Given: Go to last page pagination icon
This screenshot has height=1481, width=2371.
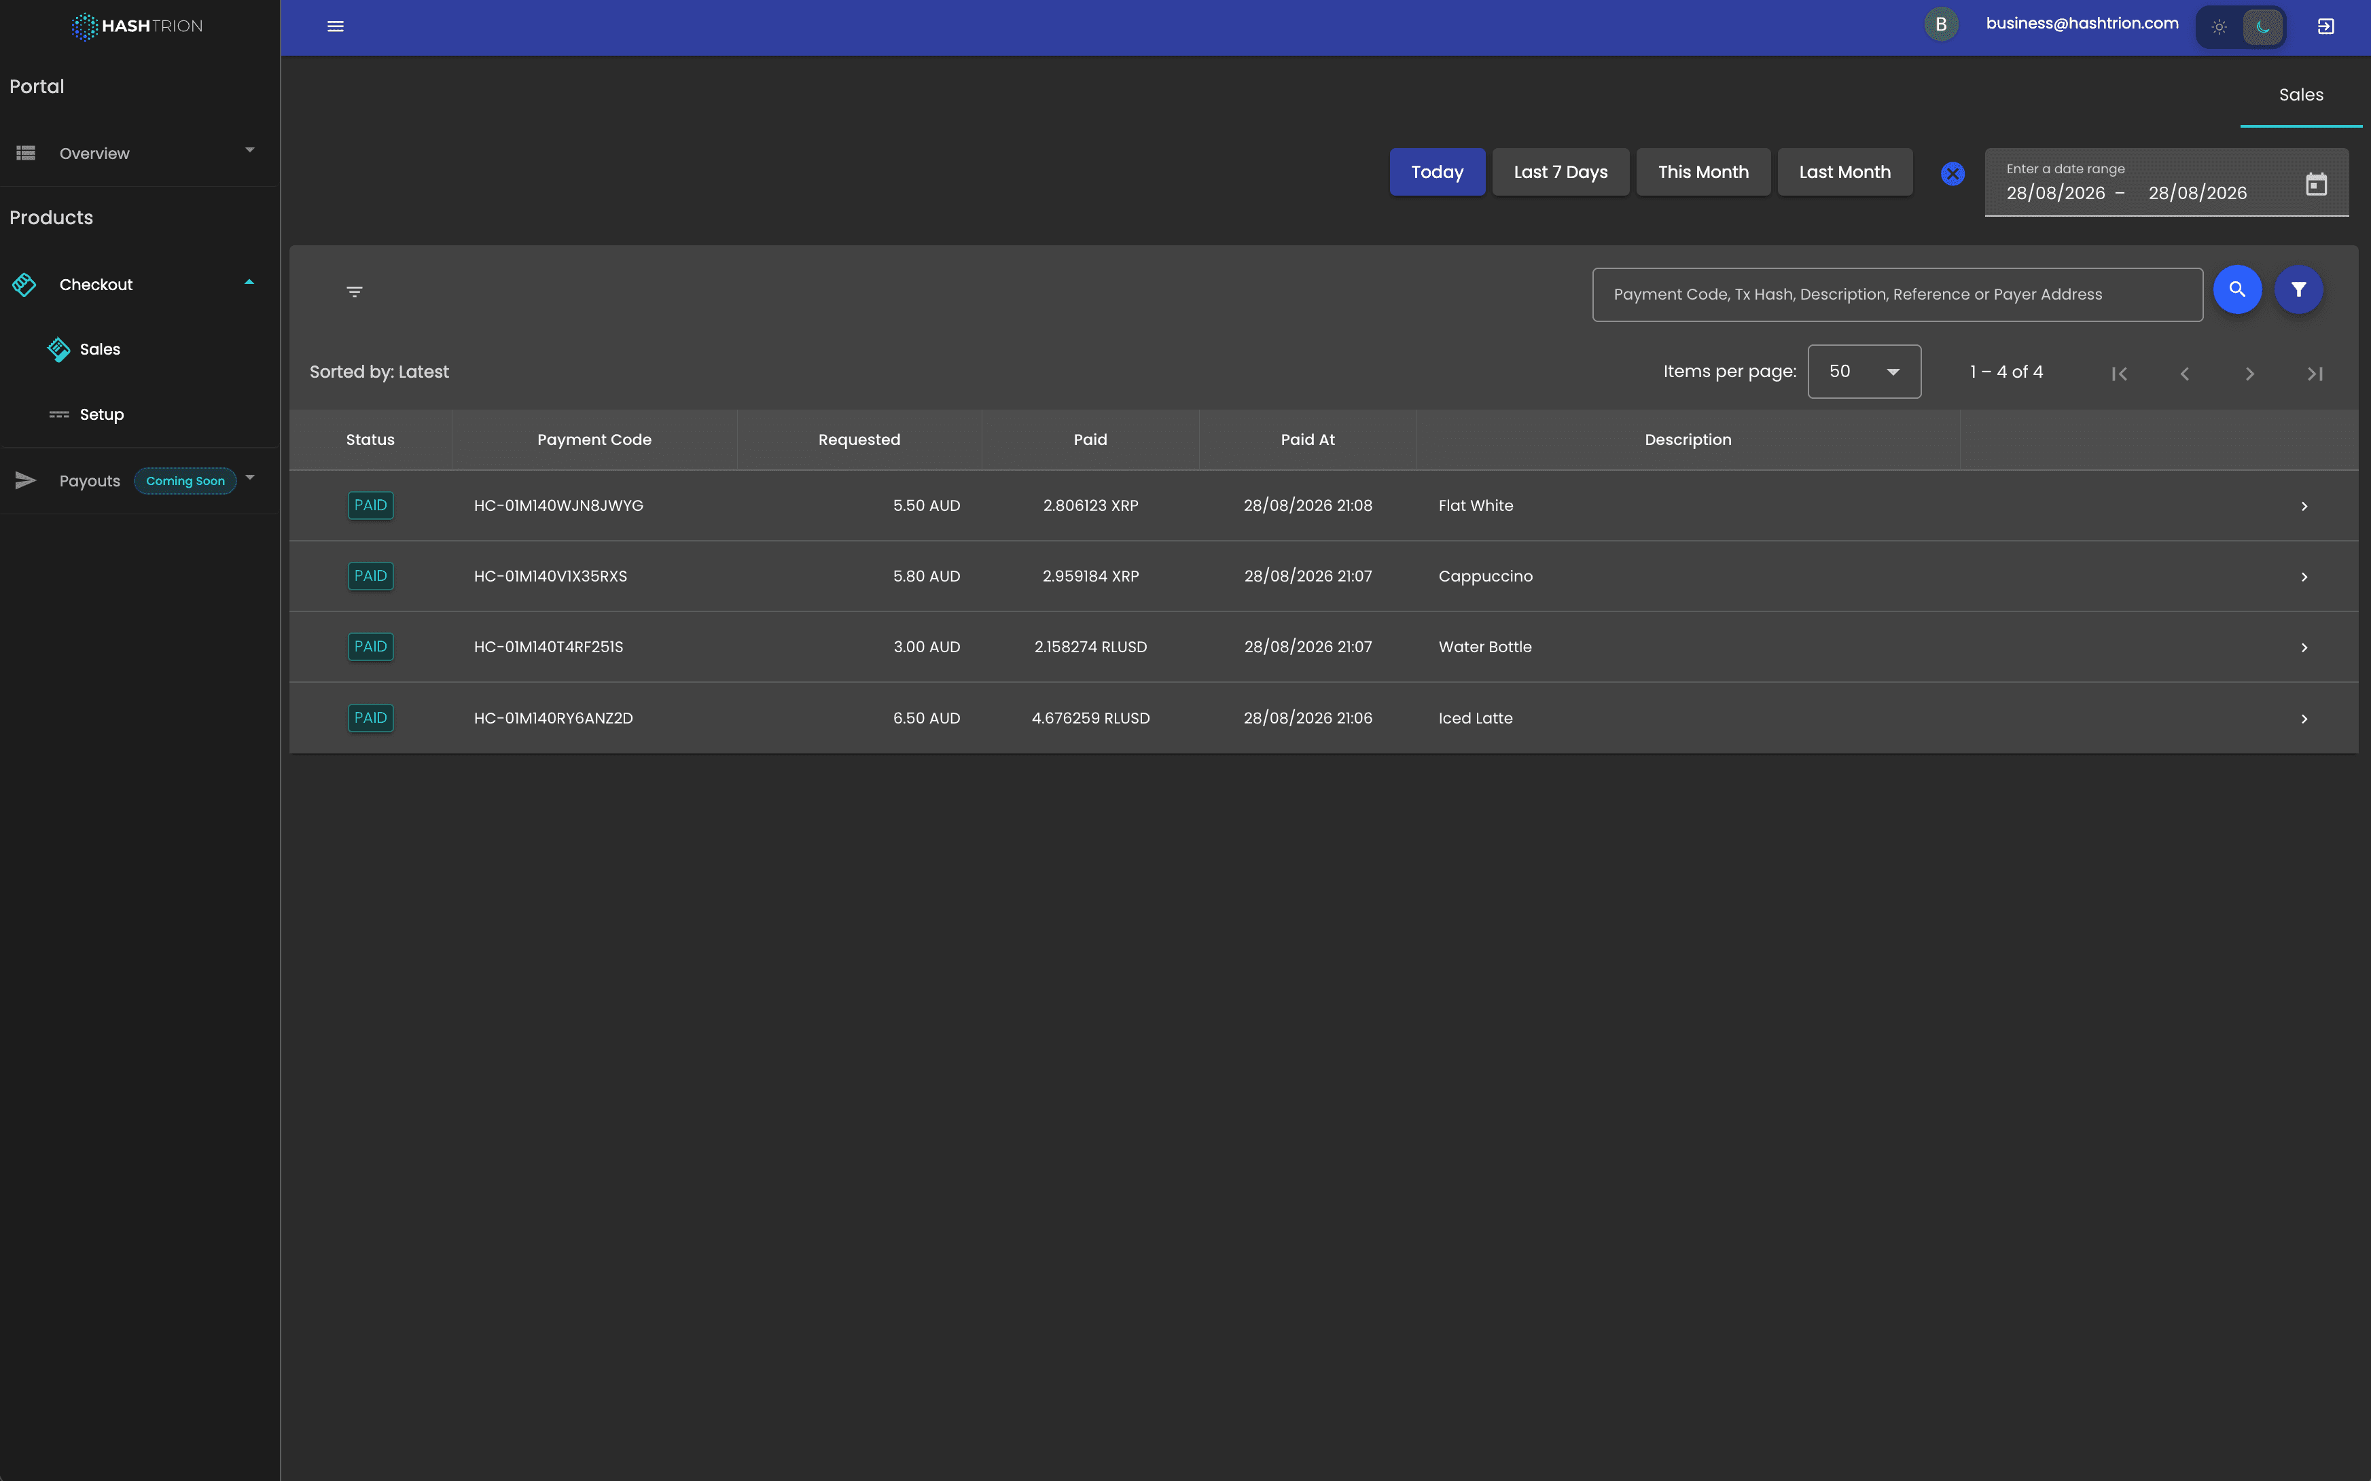Looking at the screenshot, I should [2315, 373].
